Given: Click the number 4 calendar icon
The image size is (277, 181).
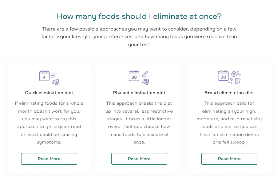Looking at the screenshot, I should coord(44,76).
